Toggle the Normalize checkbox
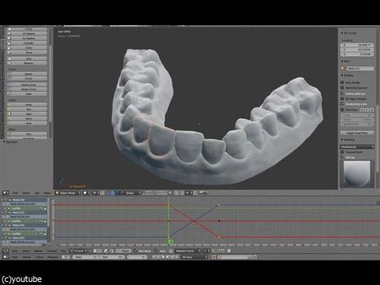The image size is (380, 285). (x=135, y=251)
